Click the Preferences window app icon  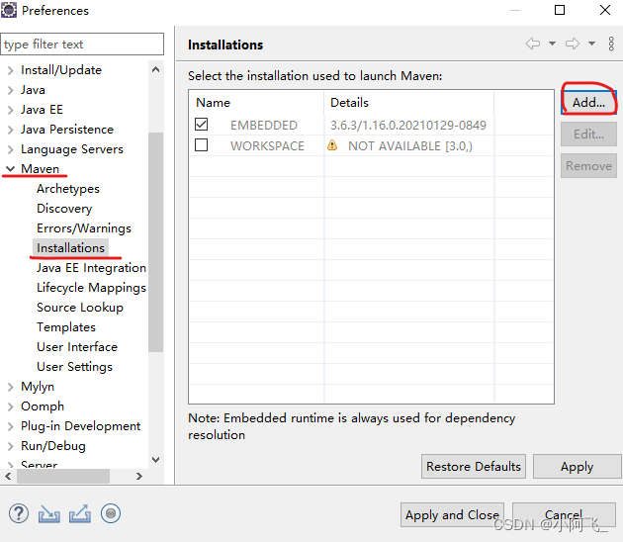(8, 10)
